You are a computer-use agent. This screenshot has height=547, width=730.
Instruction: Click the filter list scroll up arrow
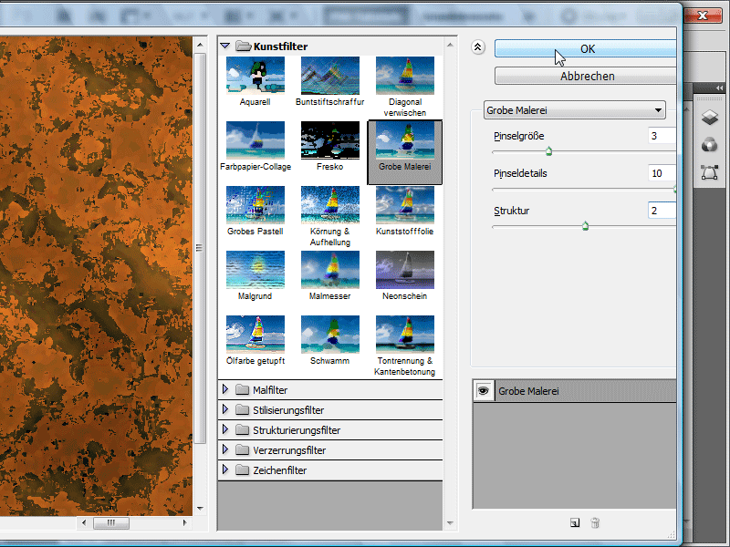[450, 45]
